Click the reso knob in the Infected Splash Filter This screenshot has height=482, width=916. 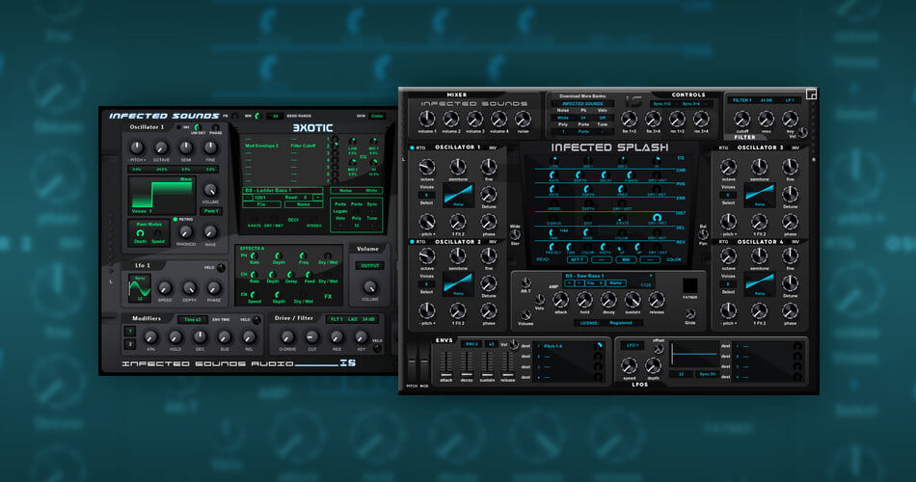[766, 120]
